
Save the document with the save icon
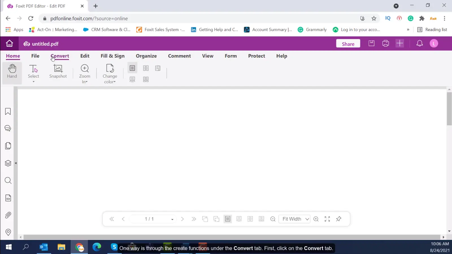tap(371, 43)
